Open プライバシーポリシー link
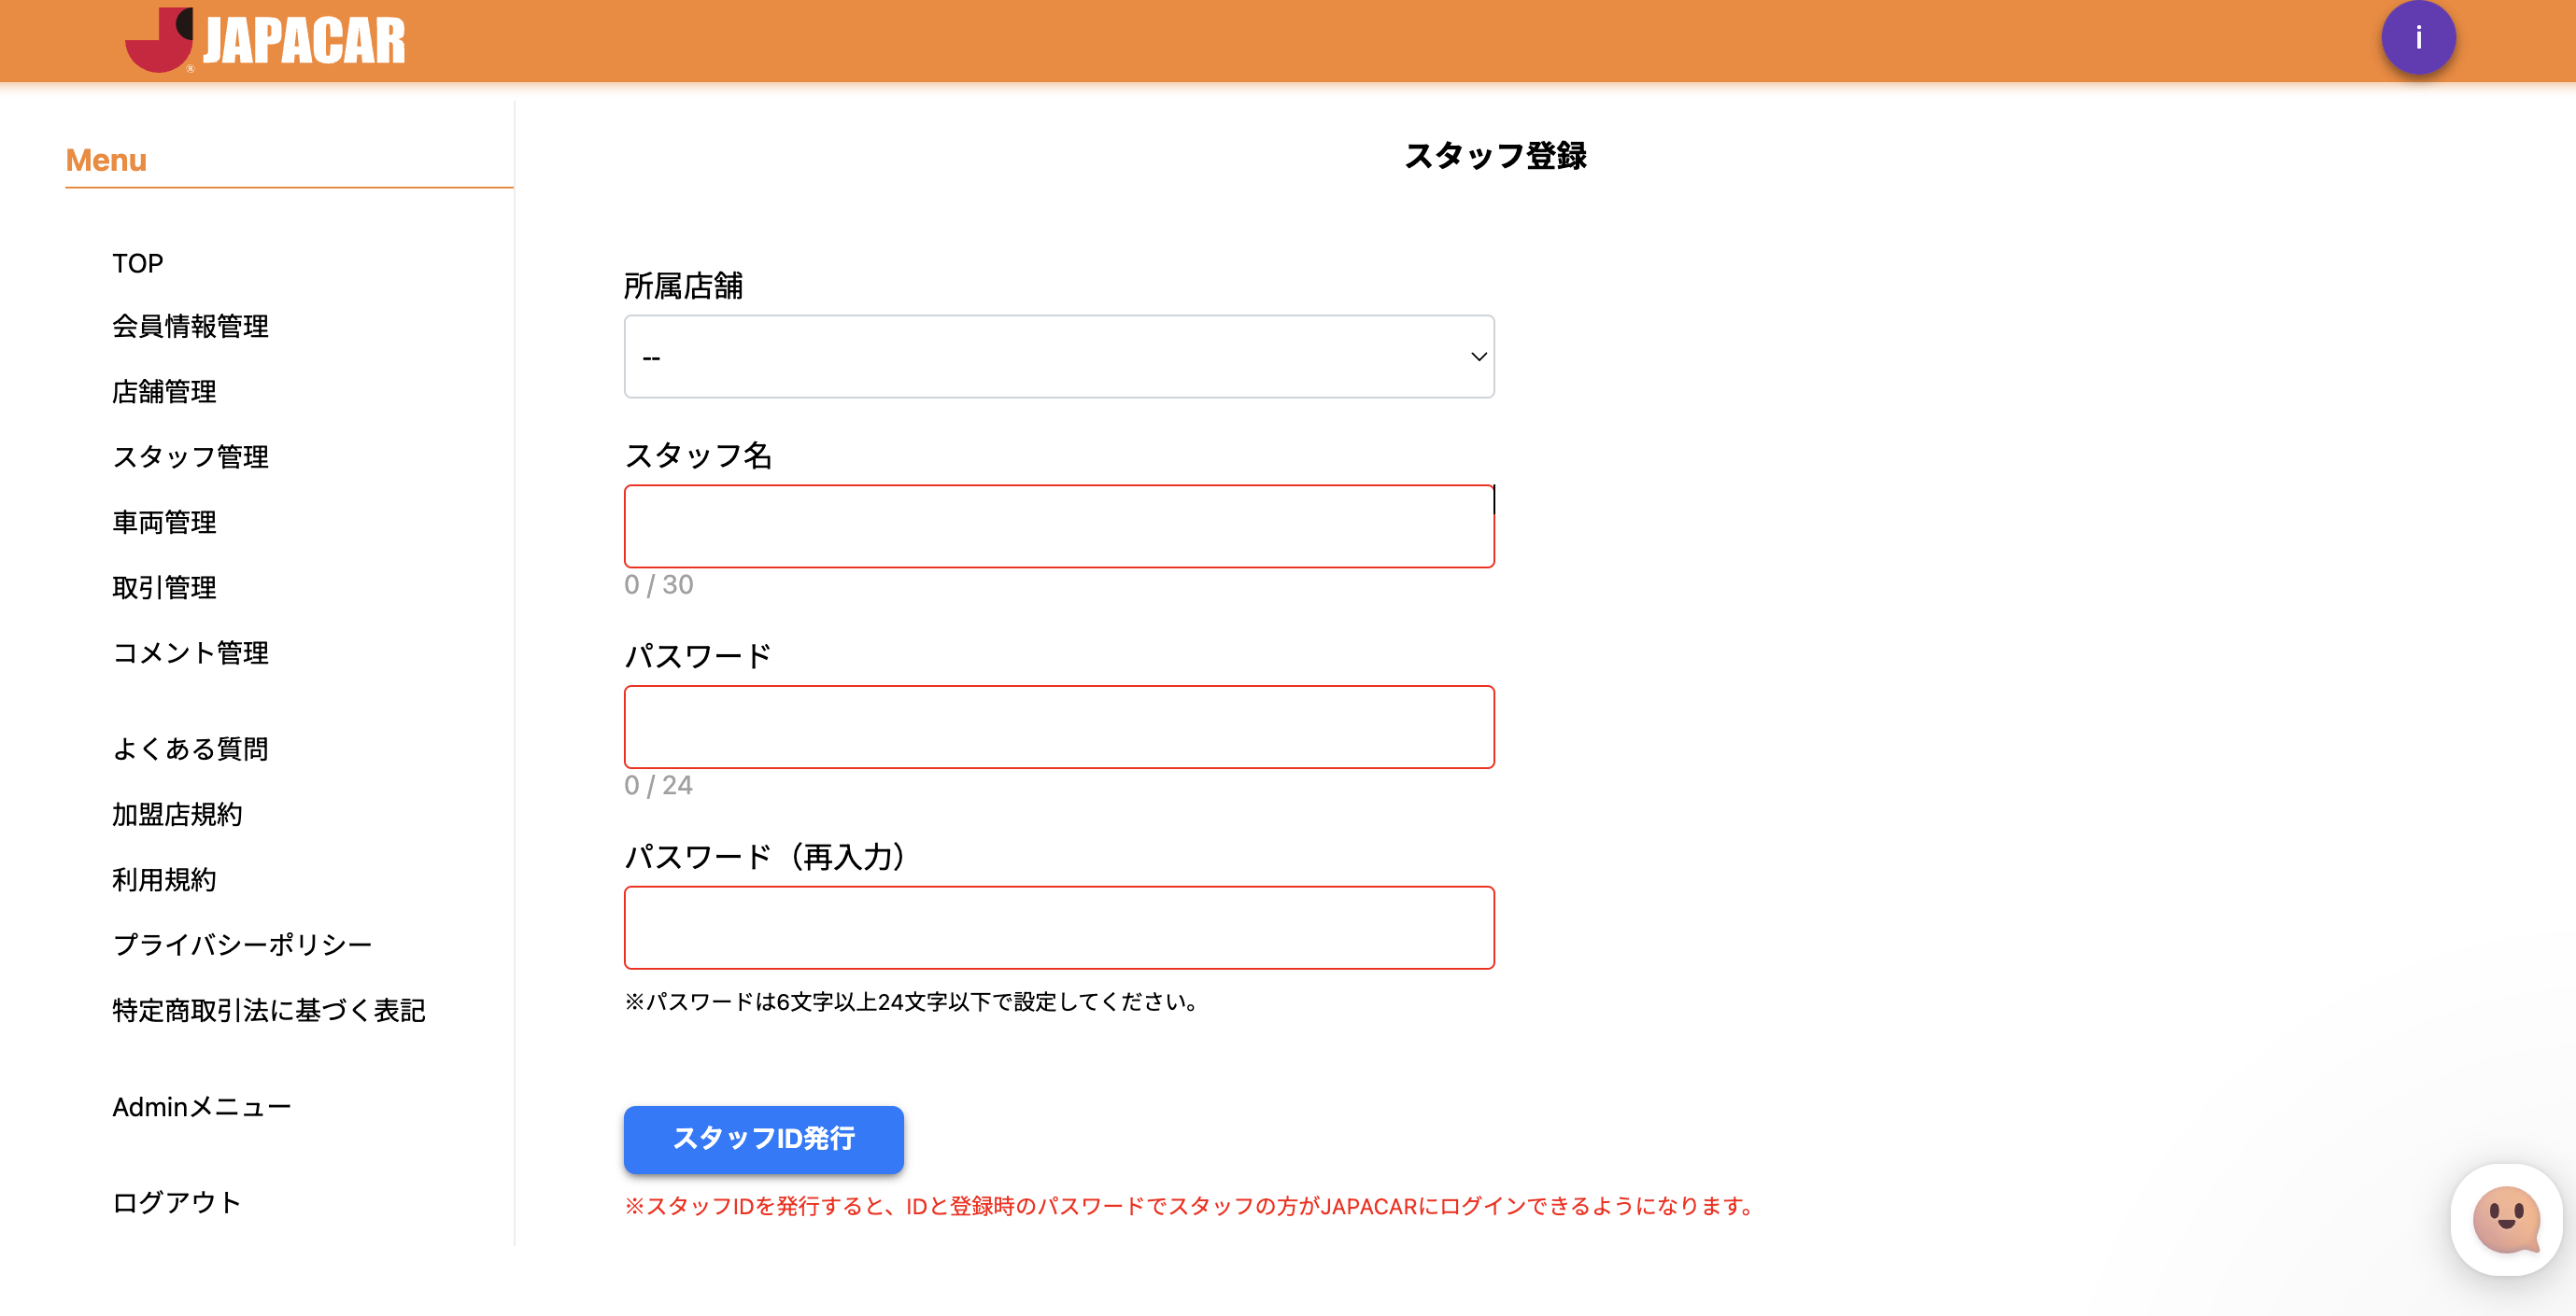This screenshot has width=2576, height=1316. pyautogui.click(x=242, y=945)
